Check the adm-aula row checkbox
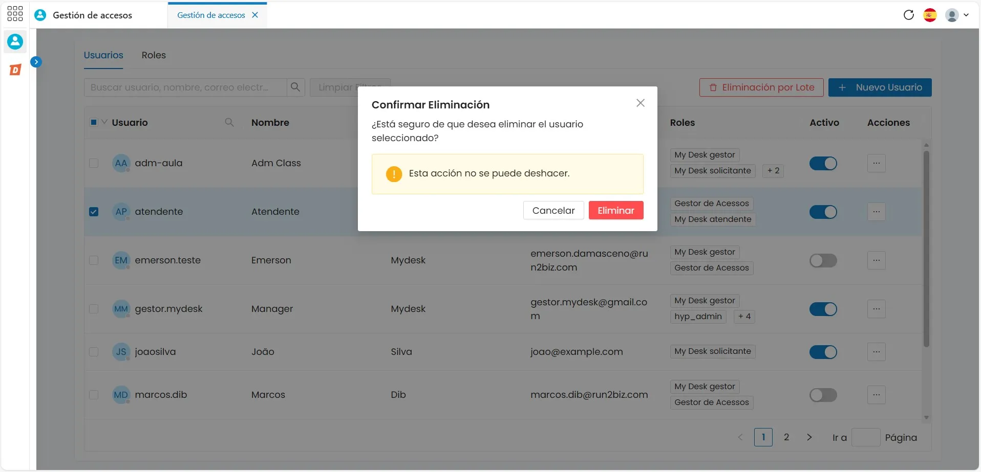The image size is (981, 472). 94,163
